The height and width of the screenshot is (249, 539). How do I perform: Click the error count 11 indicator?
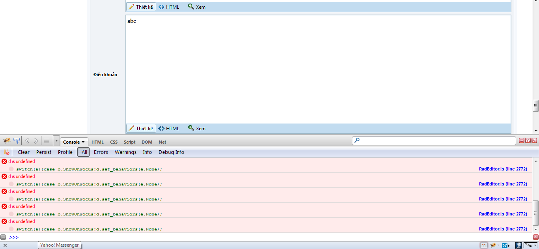tap(484, 245)
